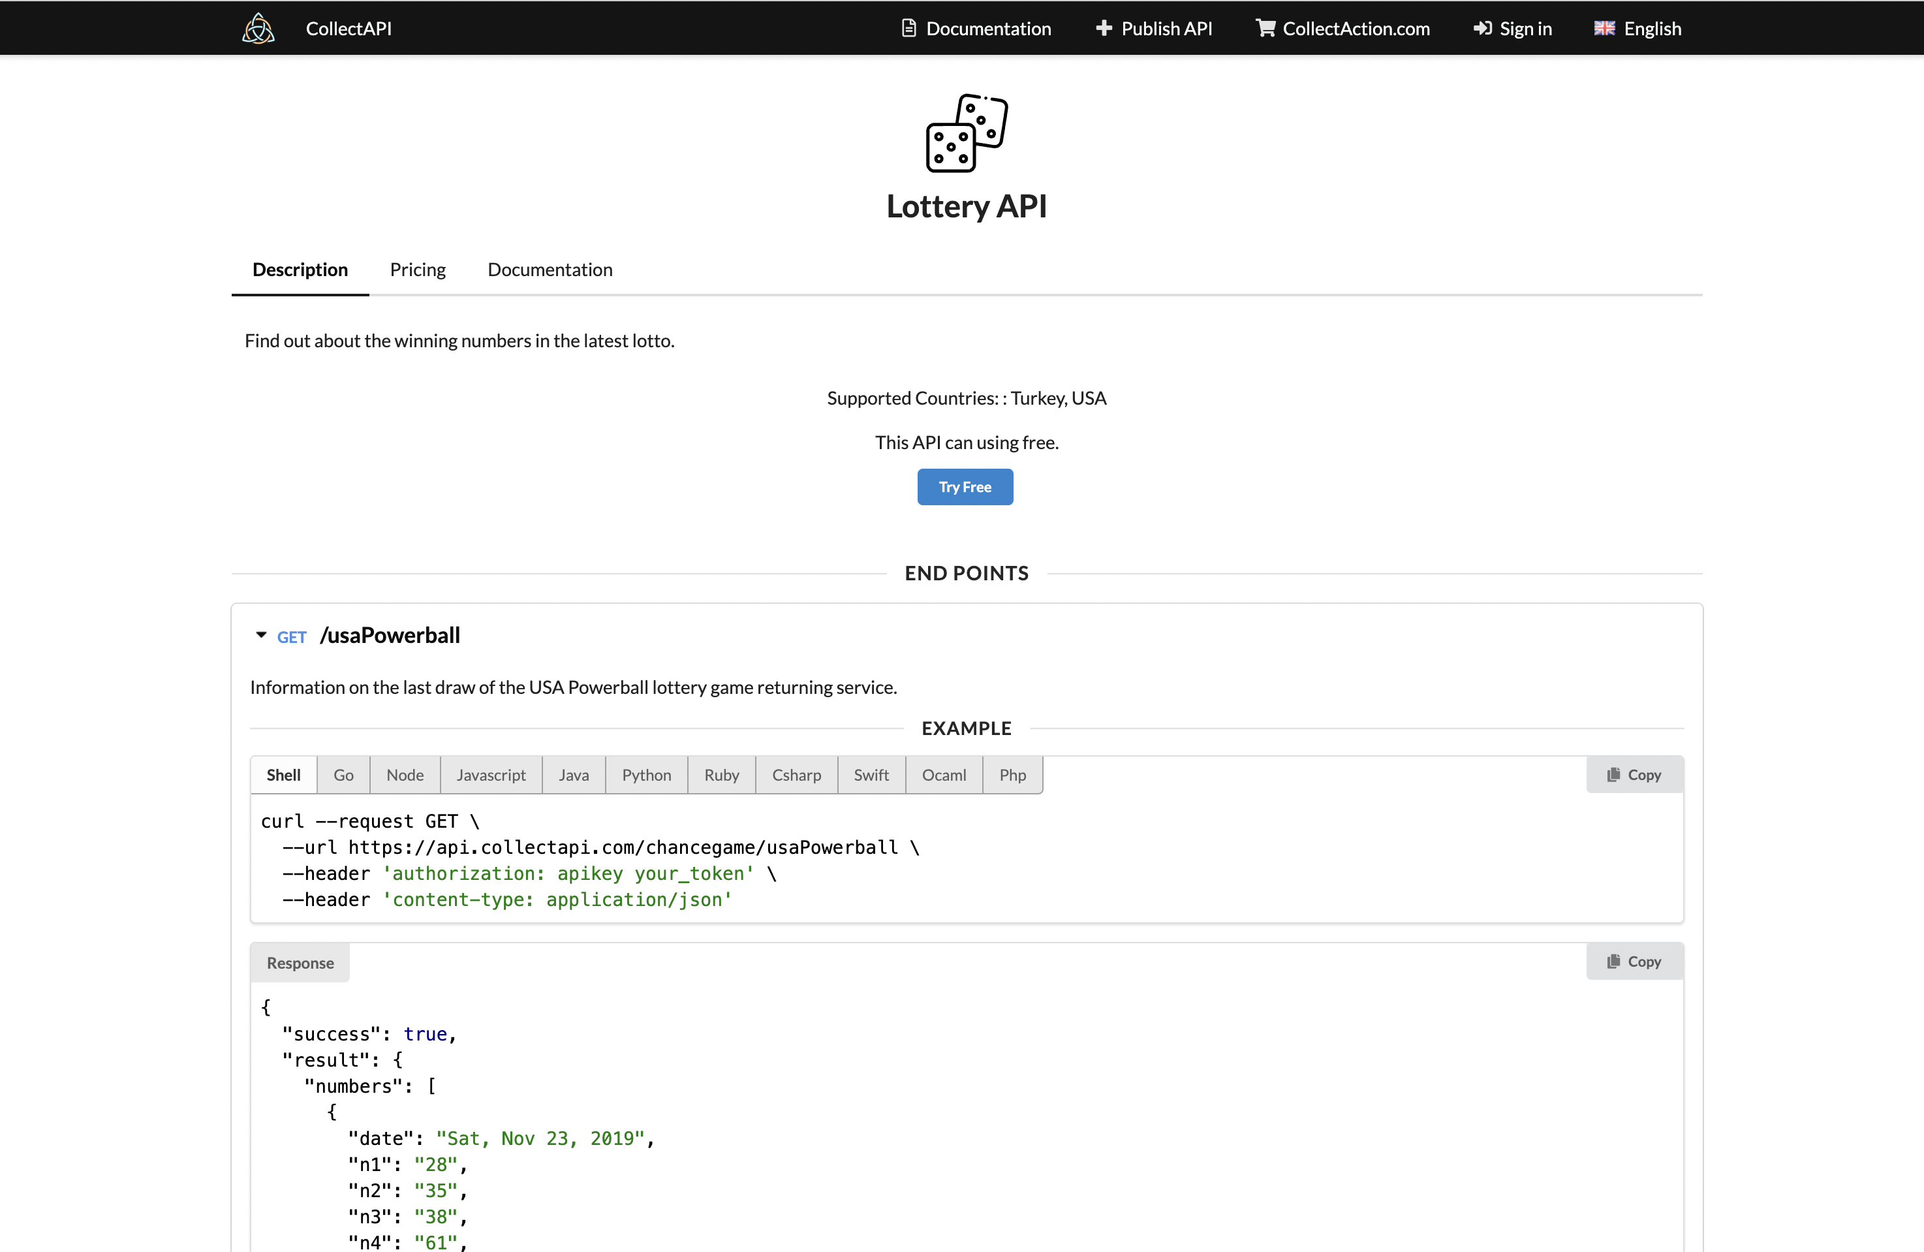Click the EXAMPLE section heading
Viewport: 1924px width, 1252px height.
point(966,728)
